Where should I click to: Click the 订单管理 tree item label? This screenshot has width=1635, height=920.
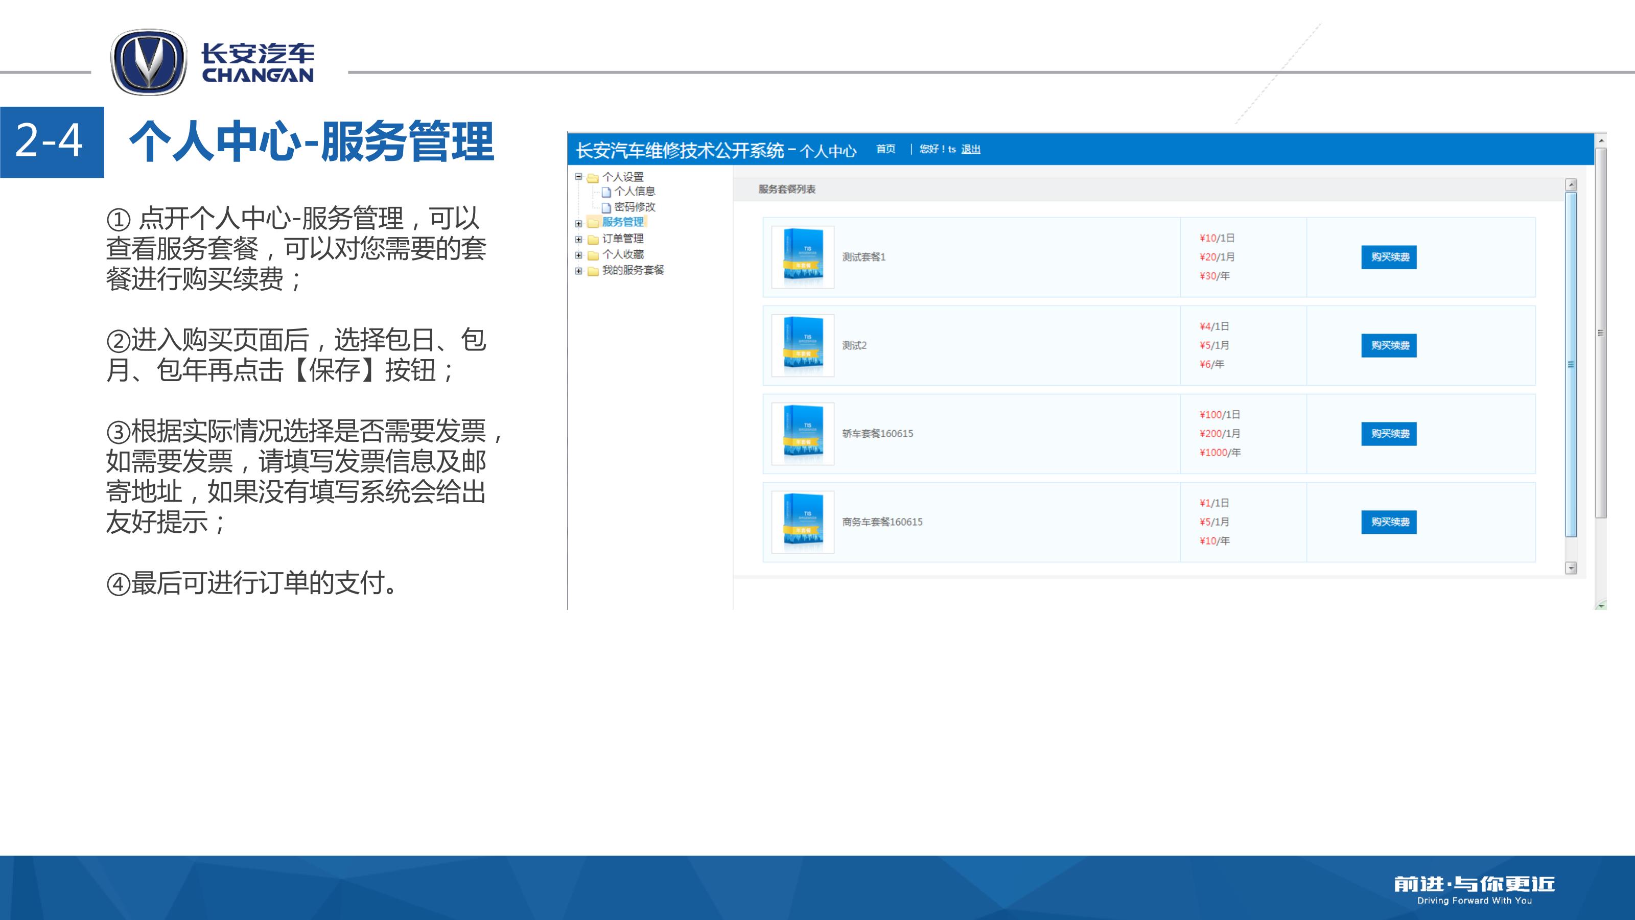[623, 239]
